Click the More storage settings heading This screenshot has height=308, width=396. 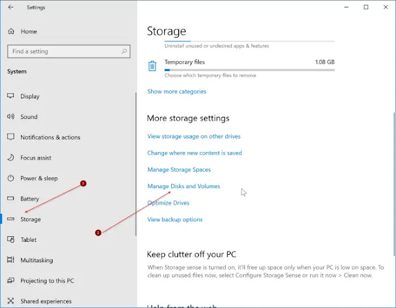[188, 118]
